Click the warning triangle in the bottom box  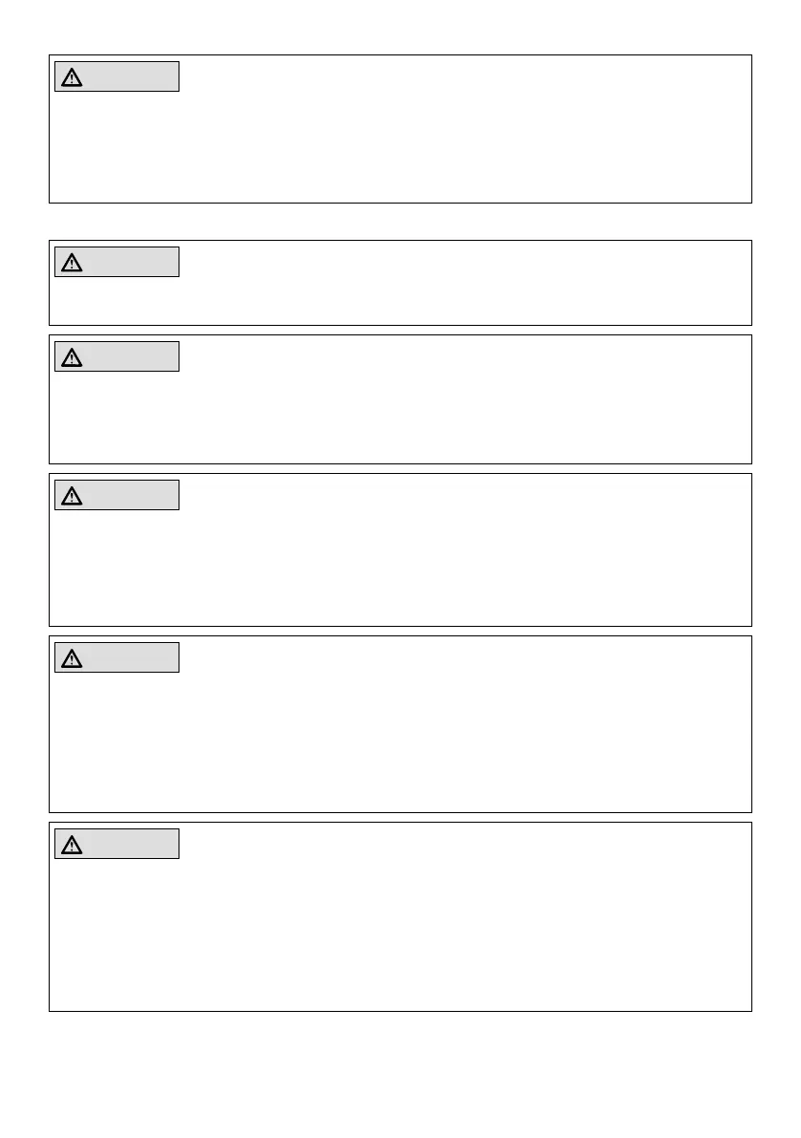pyautogui.click(x=72, y=844)
